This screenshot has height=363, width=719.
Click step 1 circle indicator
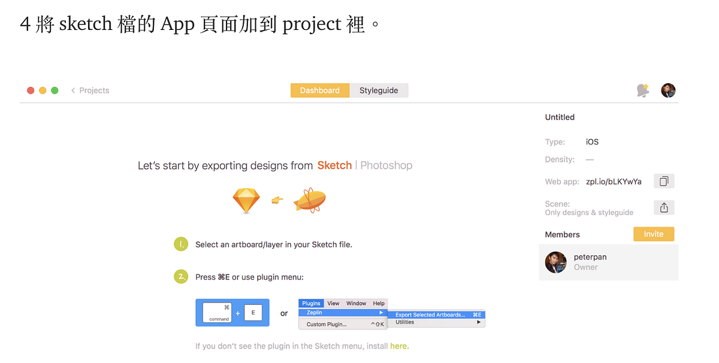point(180,244)
